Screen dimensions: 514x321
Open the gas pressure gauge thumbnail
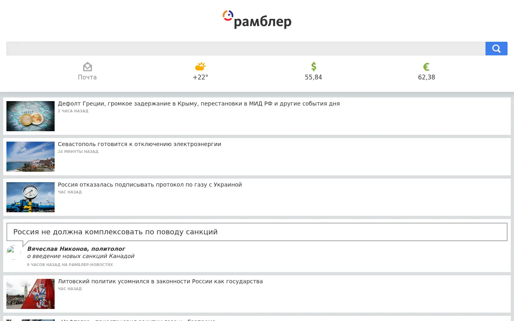(31, 197)
